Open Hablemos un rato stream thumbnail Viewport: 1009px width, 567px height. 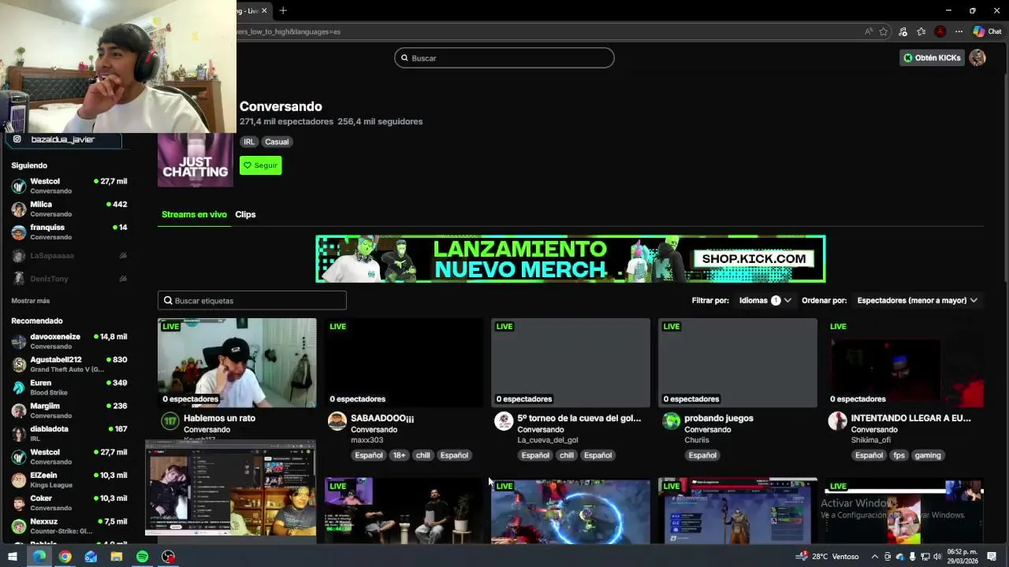click(x=236, y=362)
